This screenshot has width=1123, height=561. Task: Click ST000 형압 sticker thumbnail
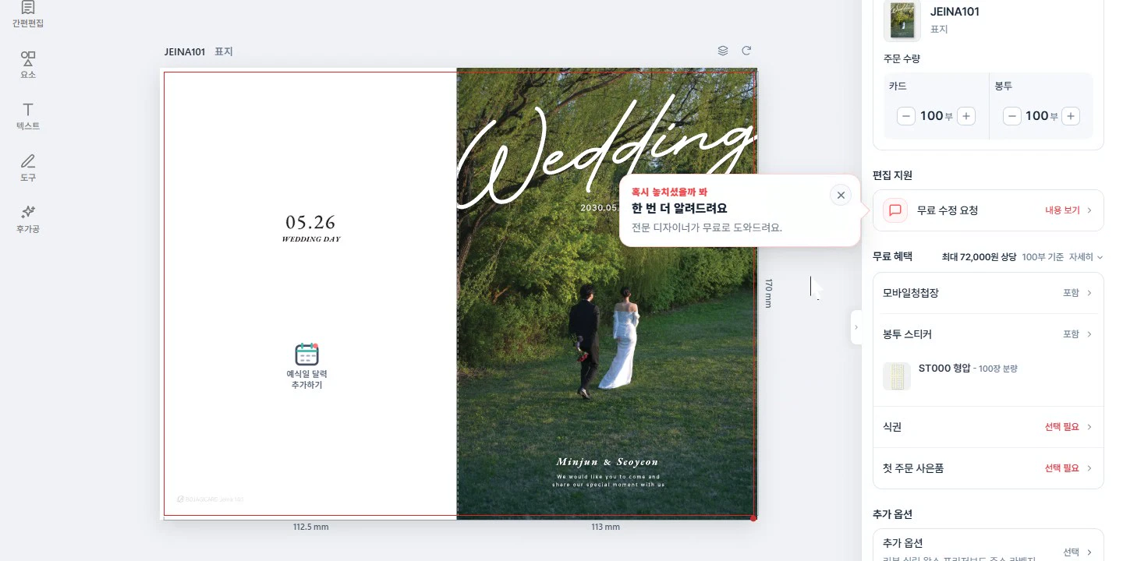click(x=897, y=376)
